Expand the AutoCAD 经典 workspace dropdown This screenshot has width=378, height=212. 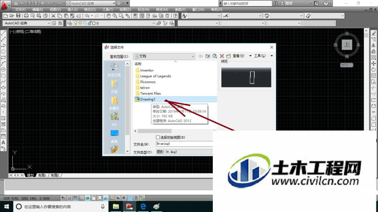[x=48, y=23]
